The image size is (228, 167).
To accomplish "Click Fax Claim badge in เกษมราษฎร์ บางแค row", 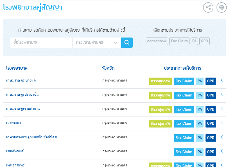I will click(184, 81).
